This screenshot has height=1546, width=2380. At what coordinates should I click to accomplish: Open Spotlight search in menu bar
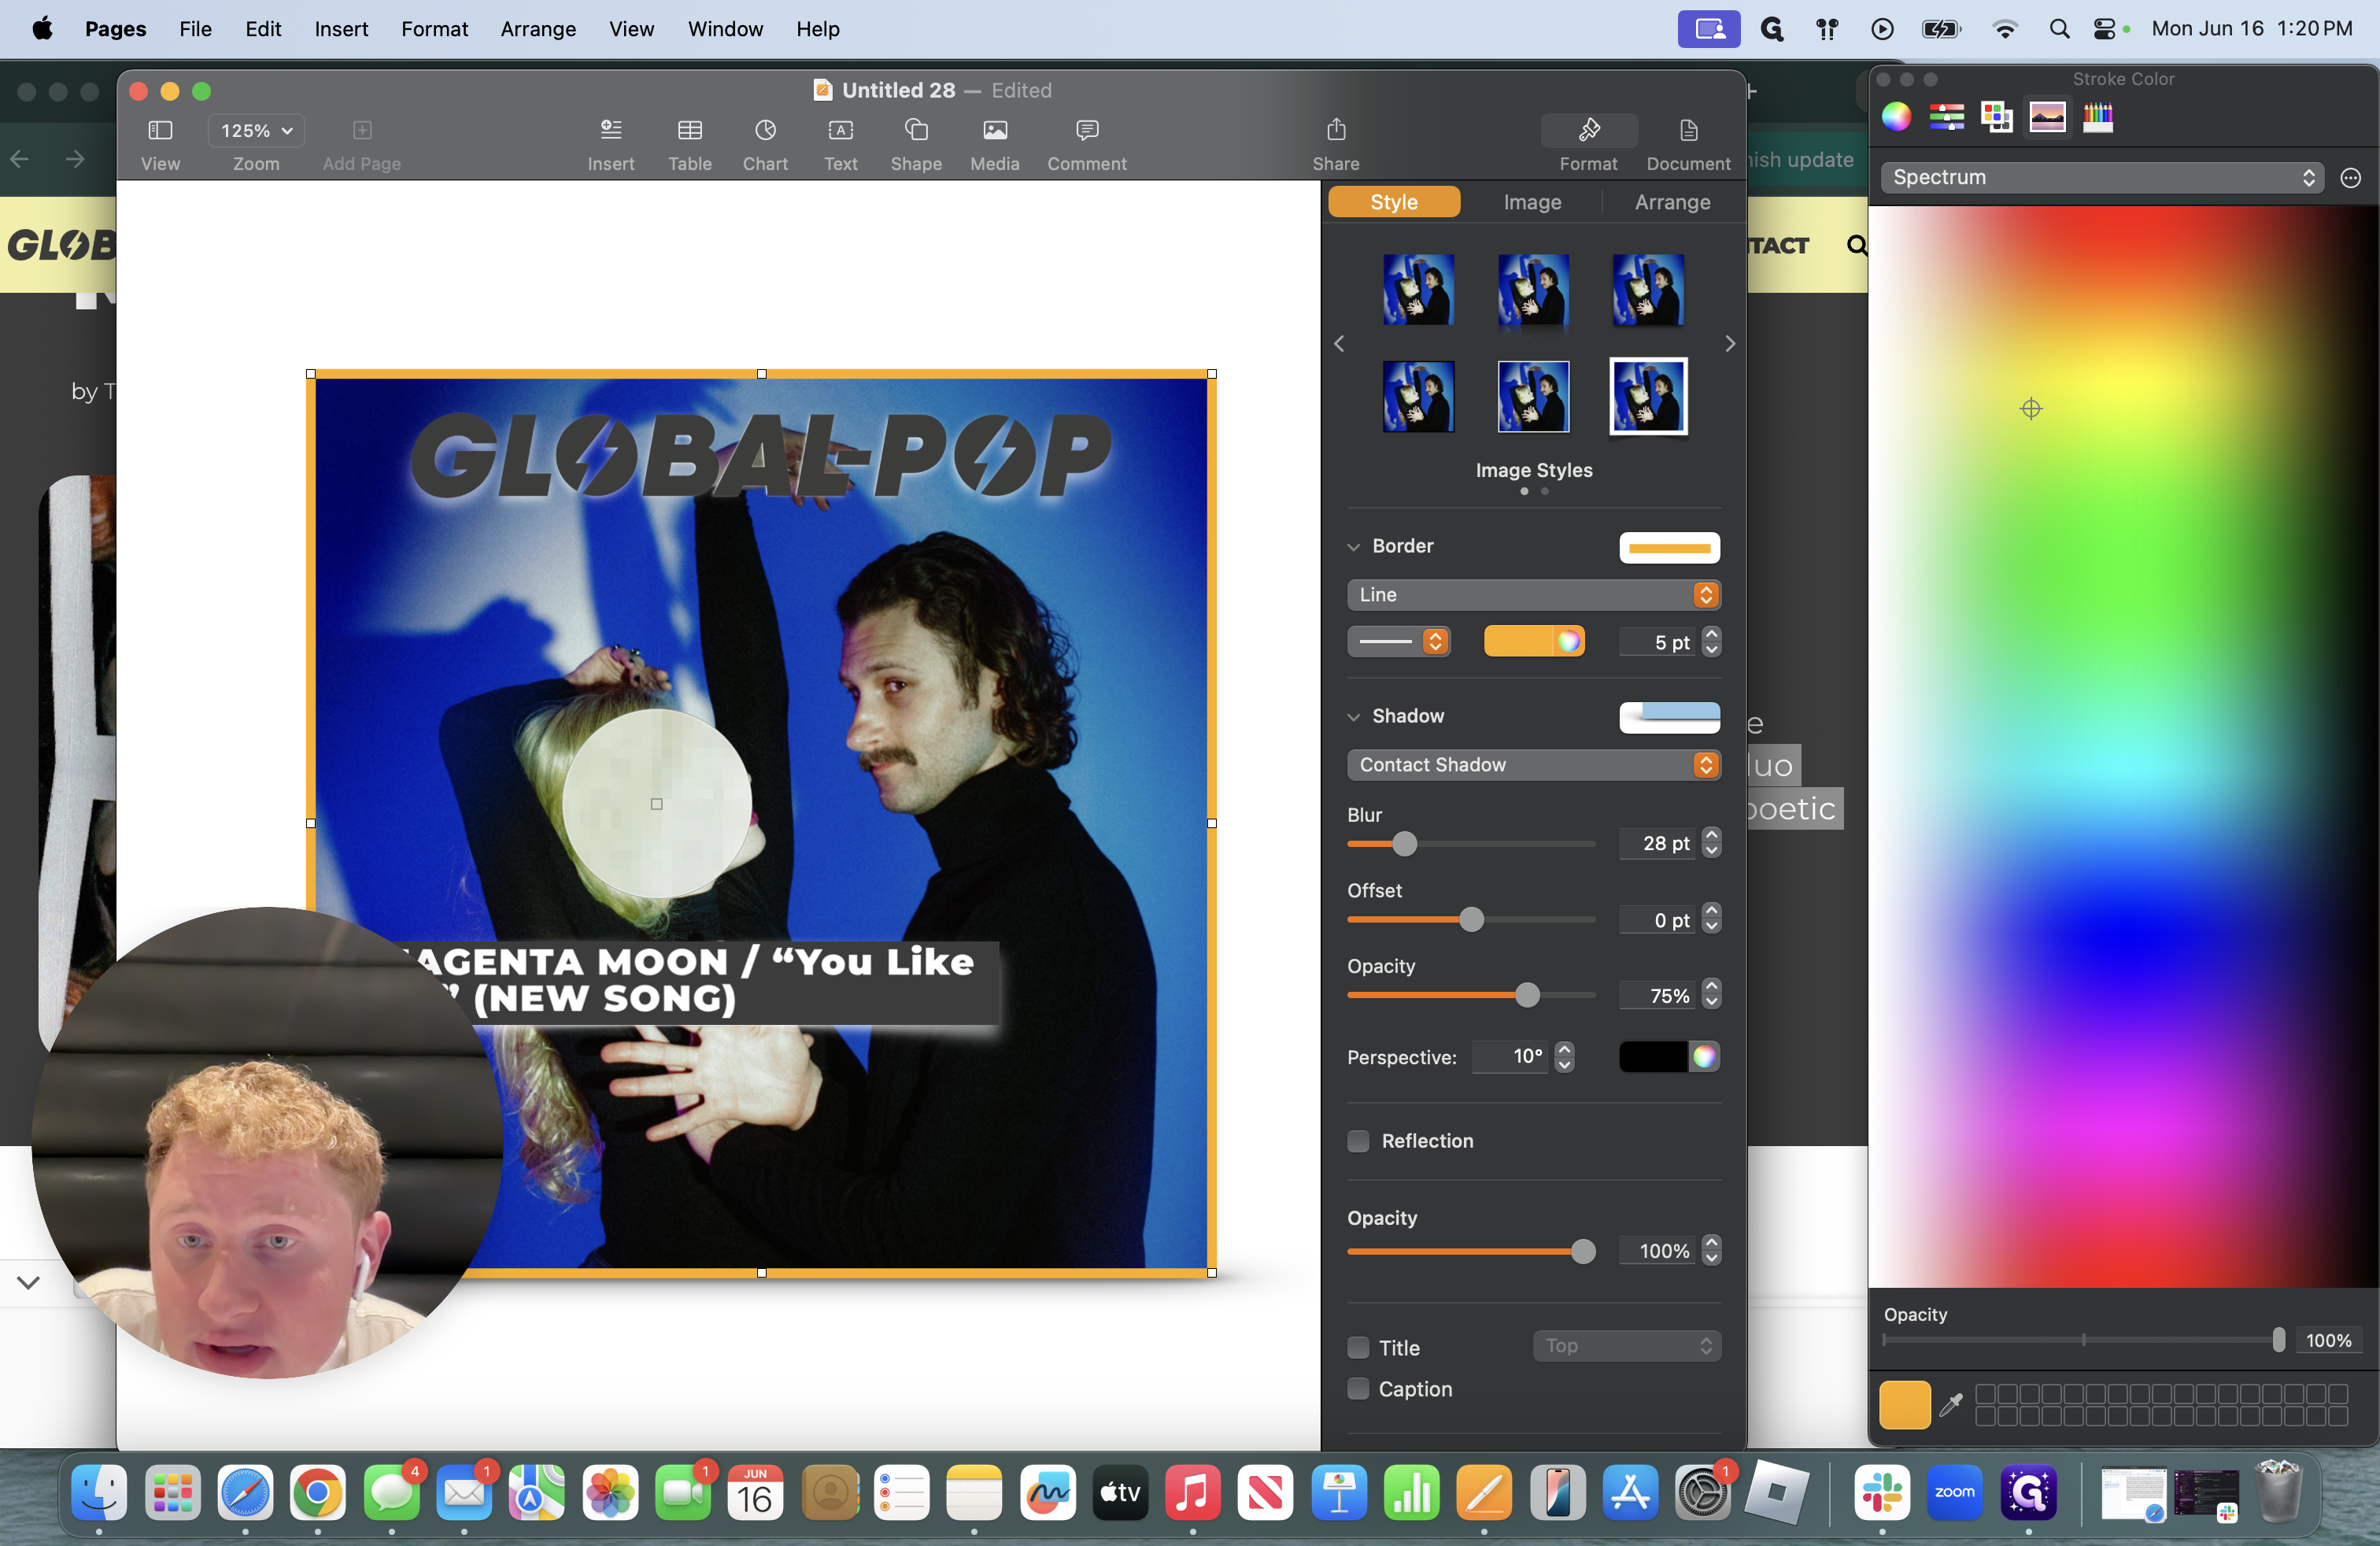point(2059,29)
